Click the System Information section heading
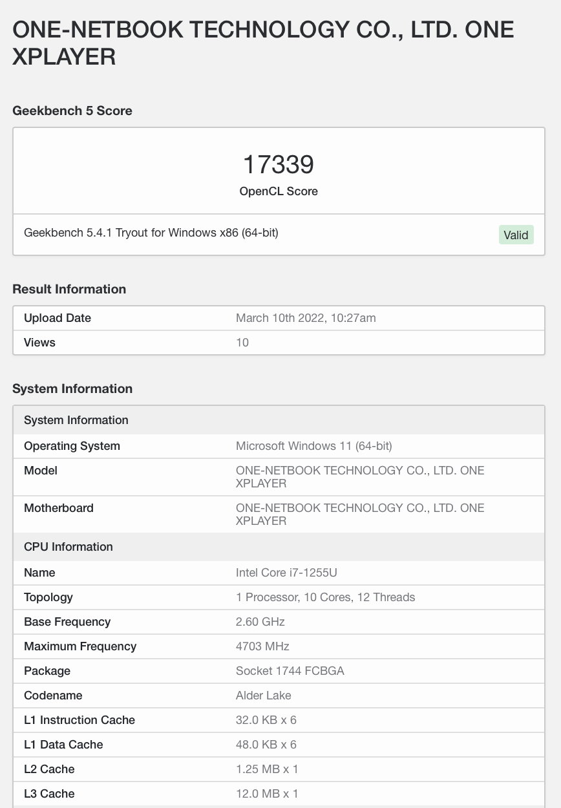Screen dimensions: 561x808 (x=72, y=388)
